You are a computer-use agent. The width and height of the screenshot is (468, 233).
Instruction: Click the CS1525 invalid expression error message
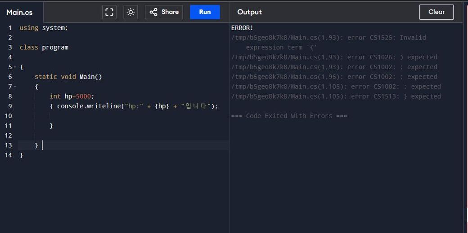pyautogui.click(x=328, y=38)
